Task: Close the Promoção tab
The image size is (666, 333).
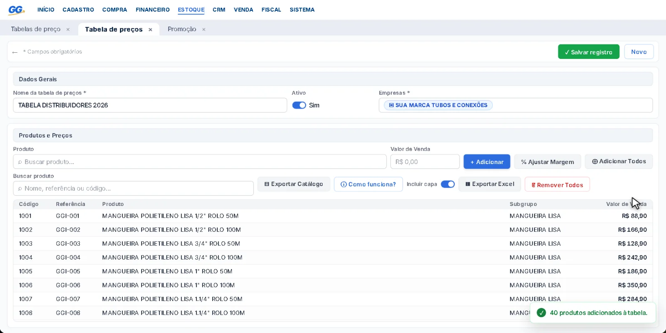Action: coord(204,29)
